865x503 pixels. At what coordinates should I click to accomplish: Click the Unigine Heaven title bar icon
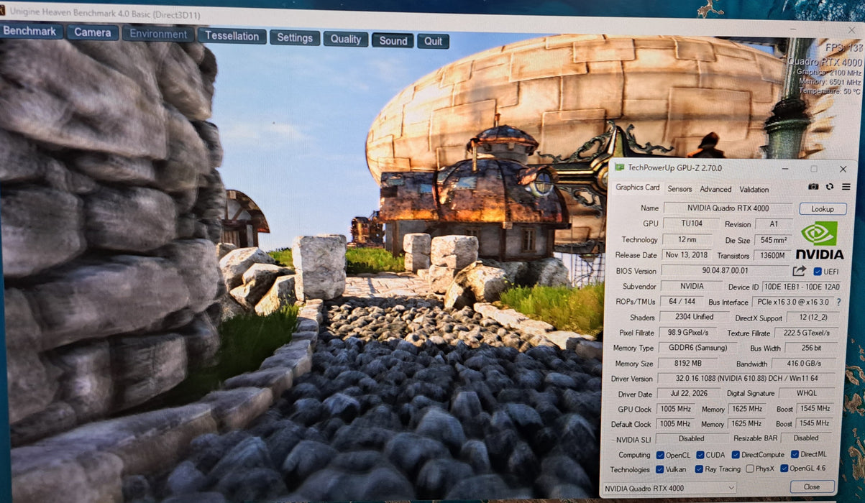(3, 11)
